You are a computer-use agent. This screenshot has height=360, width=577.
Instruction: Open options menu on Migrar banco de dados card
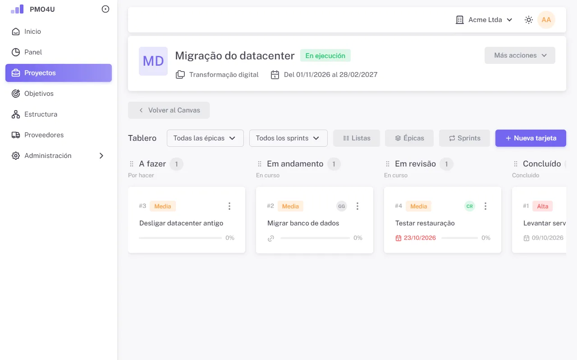(357, 206)
